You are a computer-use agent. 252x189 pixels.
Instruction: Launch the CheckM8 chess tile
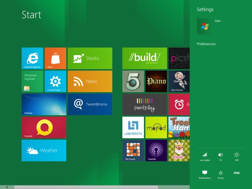click(179, 150)
